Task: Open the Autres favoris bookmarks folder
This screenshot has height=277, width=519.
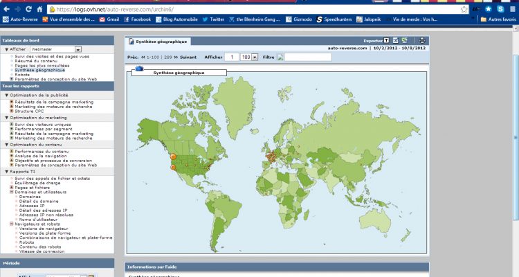Action: (x=497, y=19)
